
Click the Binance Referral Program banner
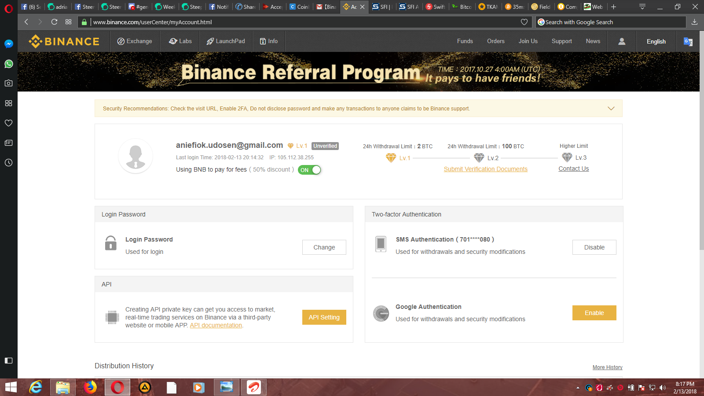point(359,72)
